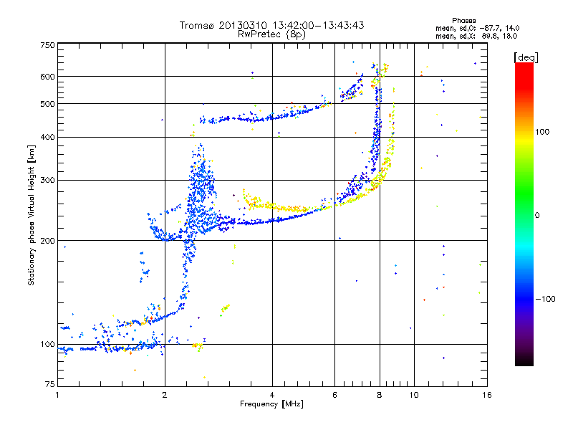Click the y-axis label '400'
Screen dimensions: 573x430
click(x=47, y=138)
